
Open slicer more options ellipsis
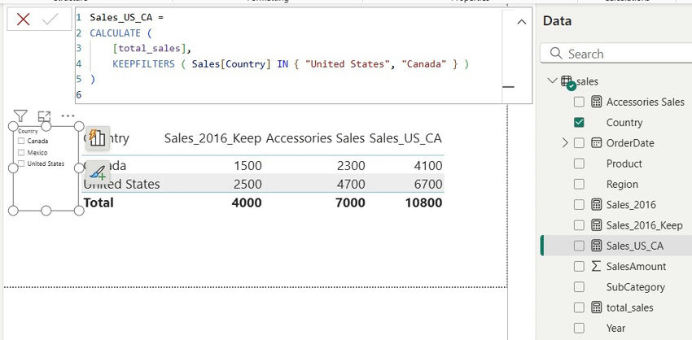(68, 116)
